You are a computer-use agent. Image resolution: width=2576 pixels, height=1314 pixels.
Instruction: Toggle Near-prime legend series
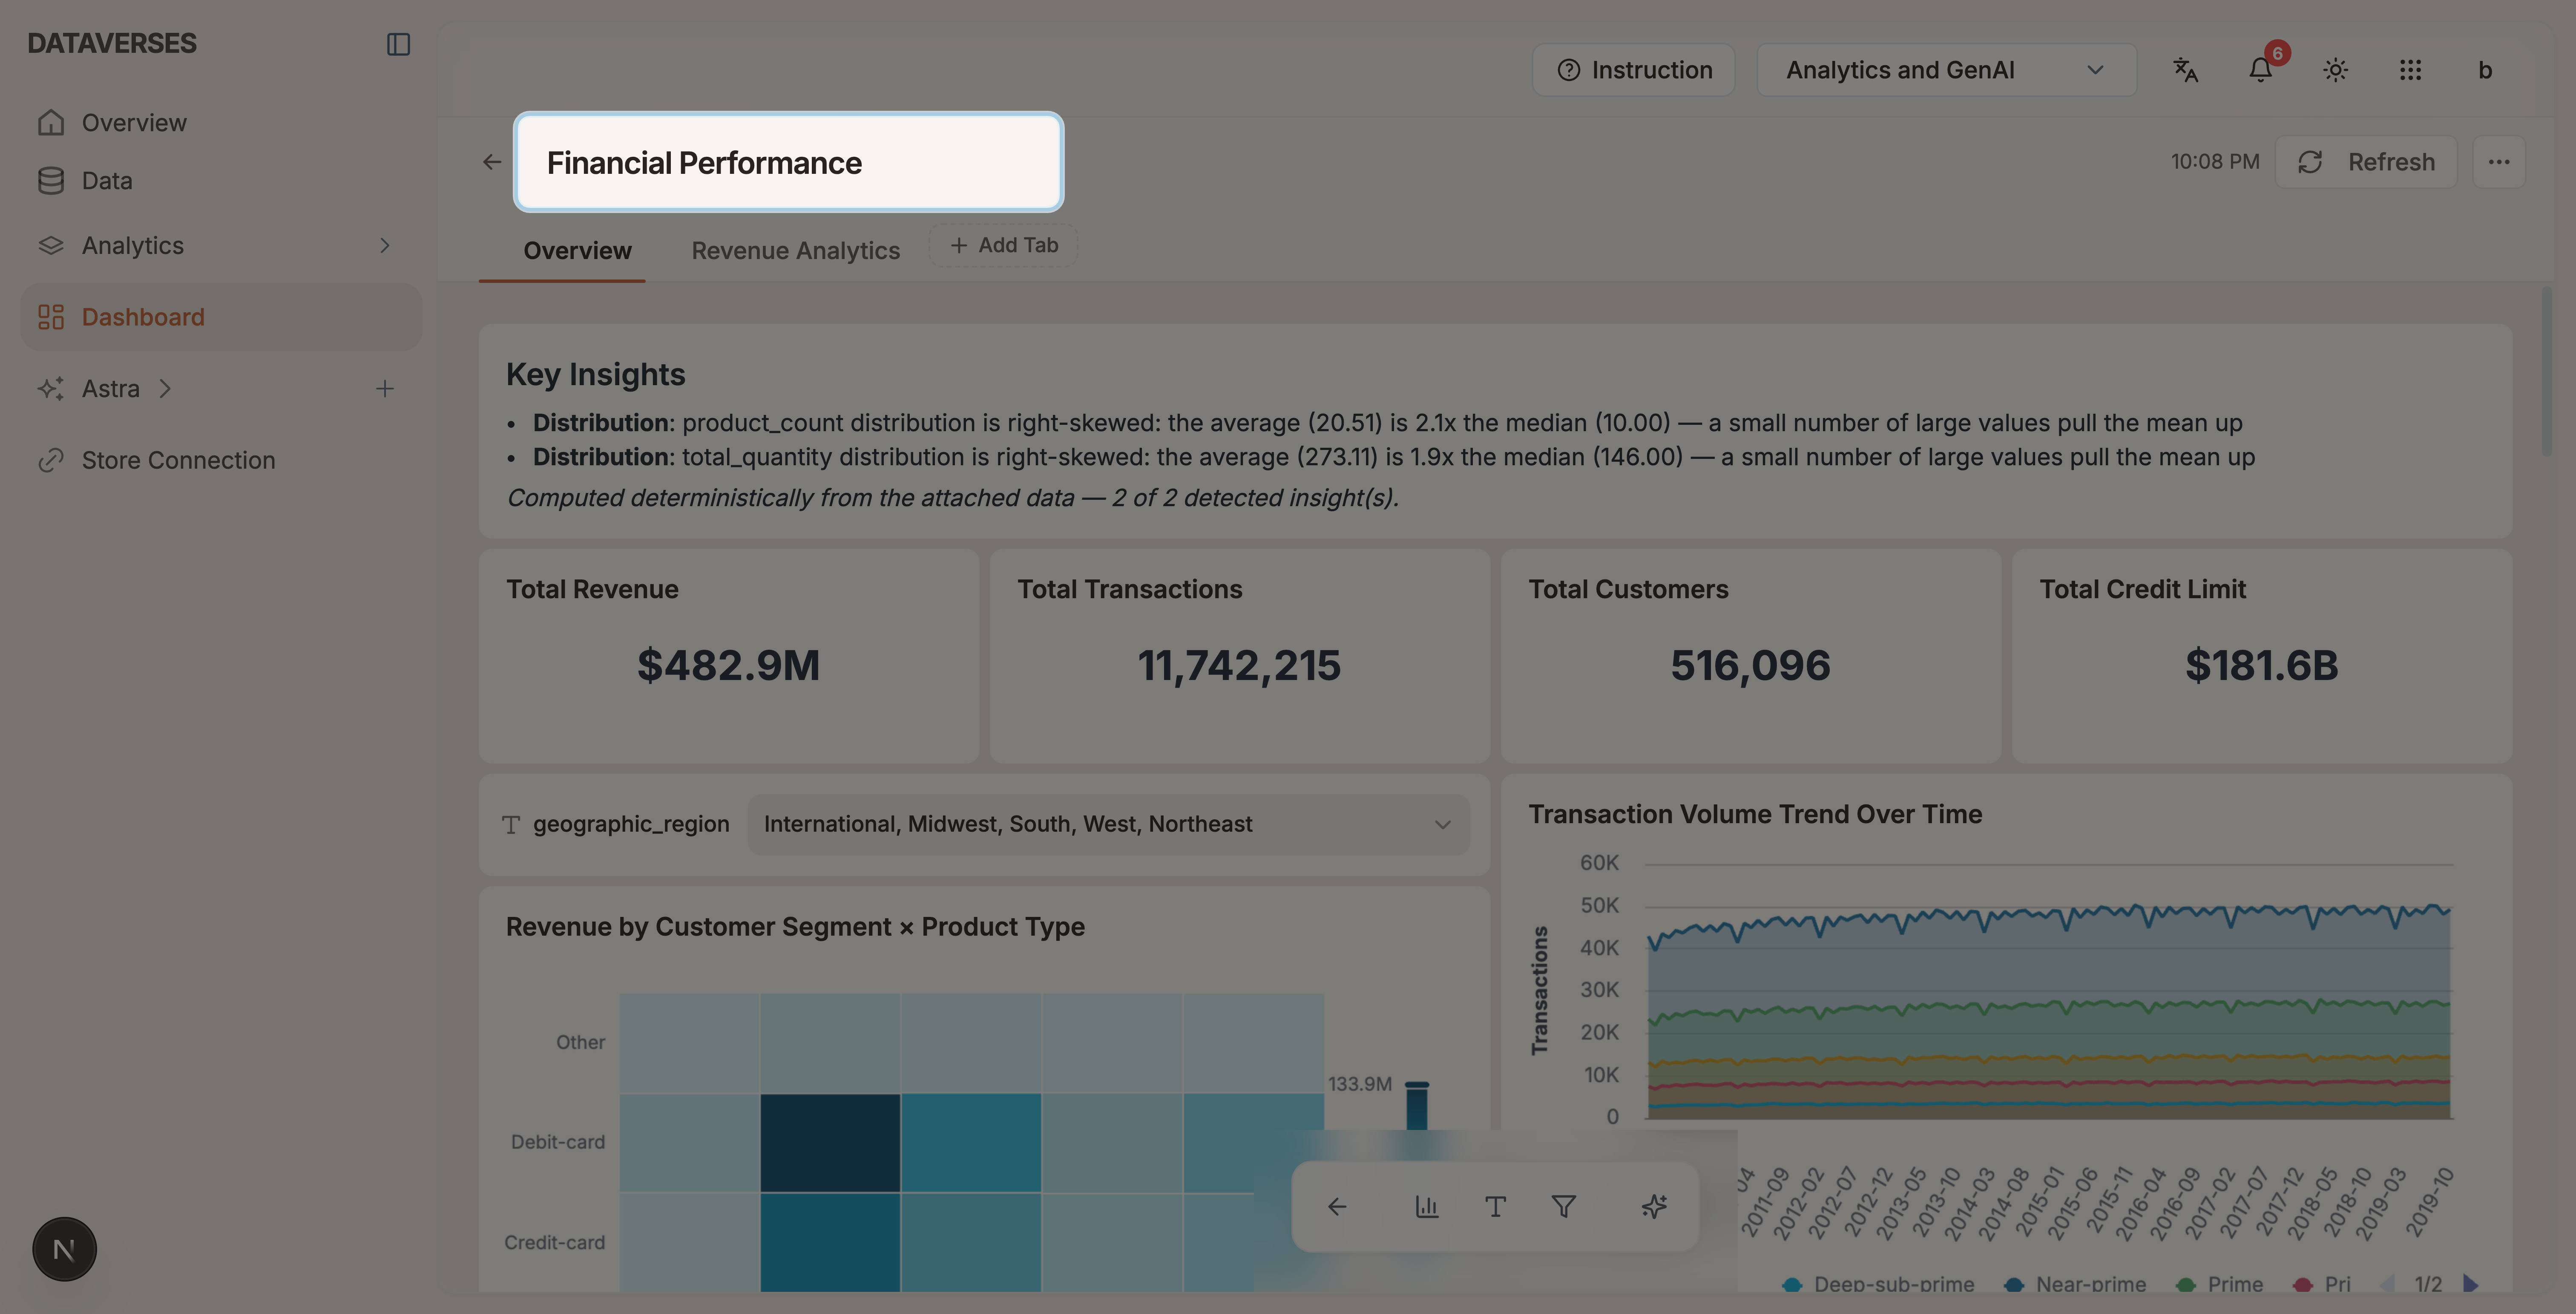click(2076, 1285)
